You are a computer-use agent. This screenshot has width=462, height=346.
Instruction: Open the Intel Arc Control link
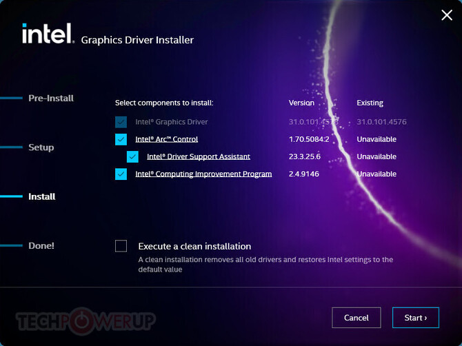166,139
